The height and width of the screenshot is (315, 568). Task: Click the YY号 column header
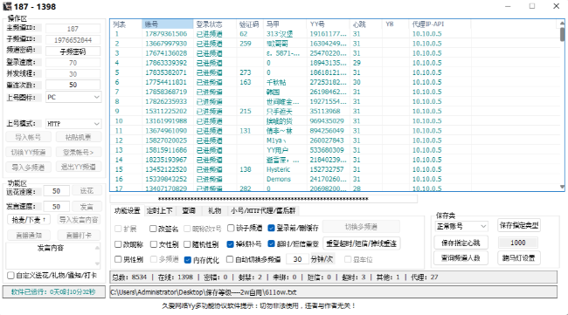(x=329, y=24)
